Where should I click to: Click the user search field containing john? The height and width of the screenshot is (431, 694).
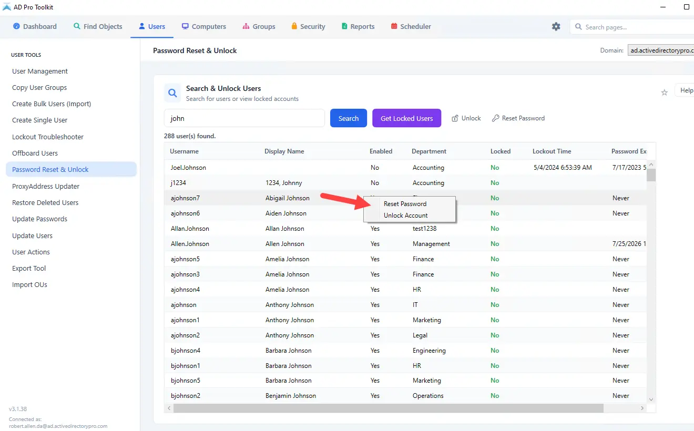[x=244, y=118]
